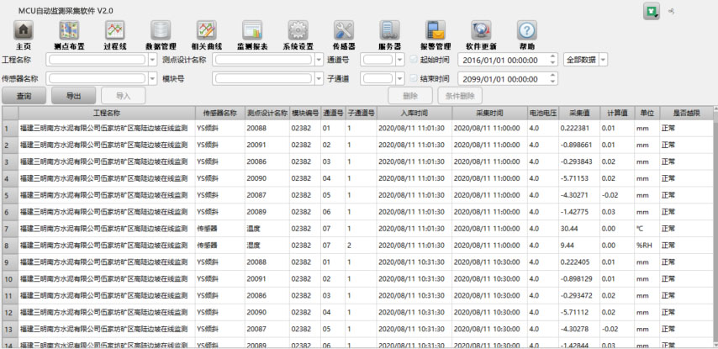The height and width of the screenshot is (349, 718).
Task: Click cell -5.71153 in row 4
Action: click(579, 178)
